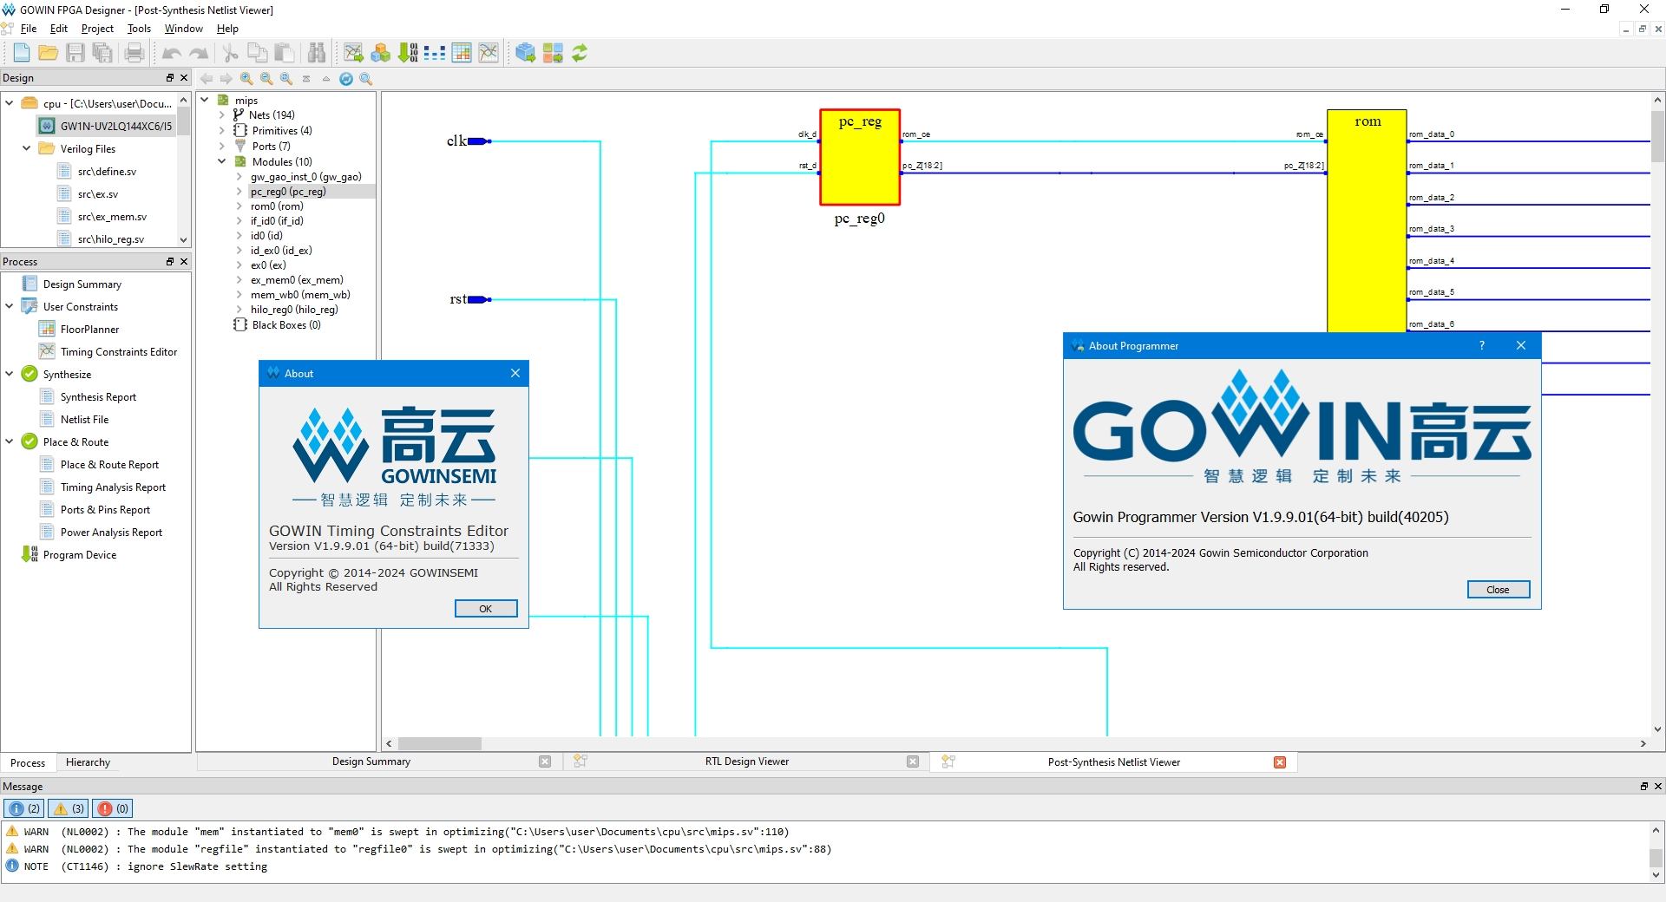
Task: Select the rom yellow block in schematic
Action: [1367, 221]
